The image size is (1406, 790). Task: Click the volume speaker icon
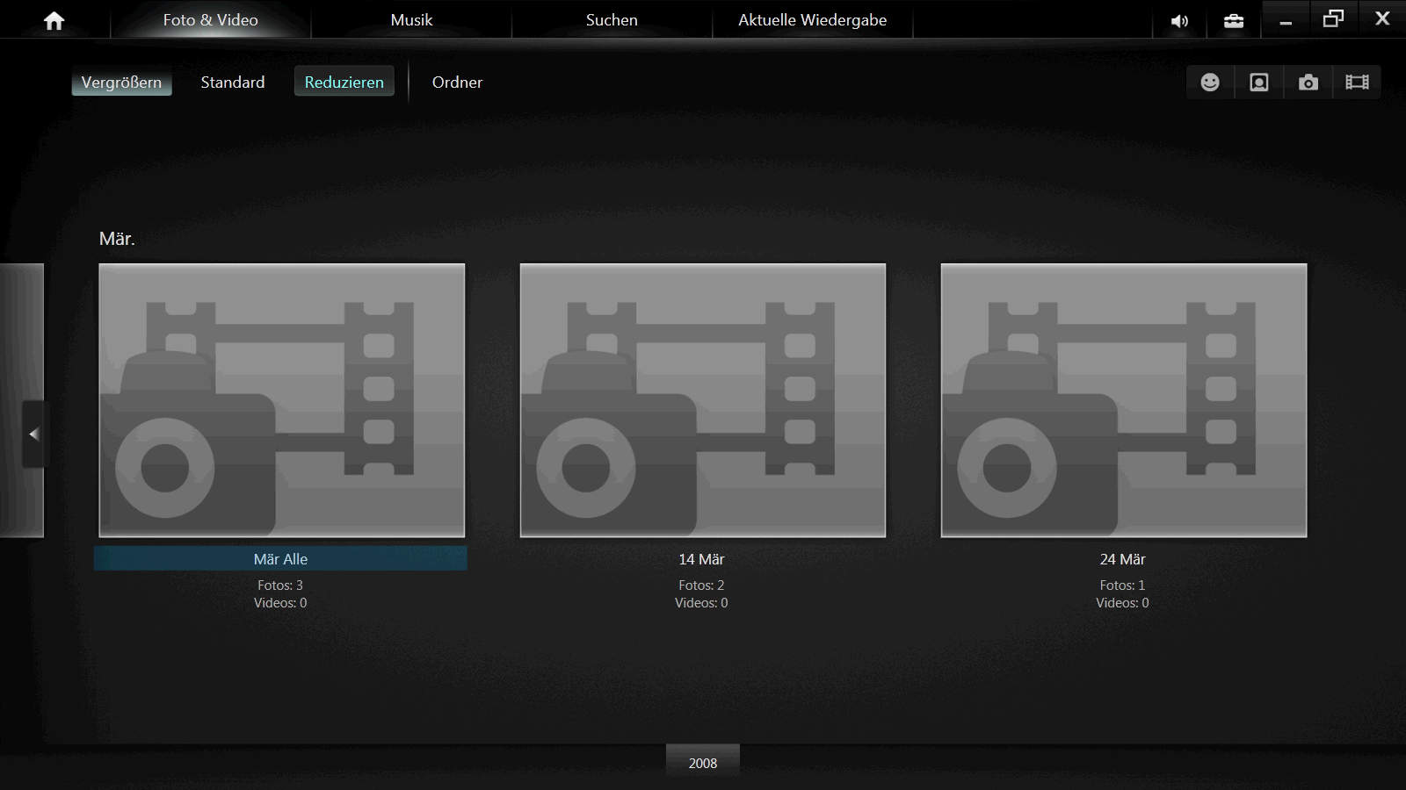click(1180, 21)
